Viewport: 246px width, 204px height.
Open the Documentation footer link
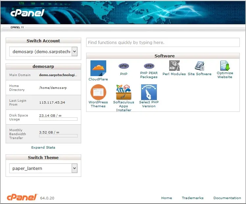(227, 198)
